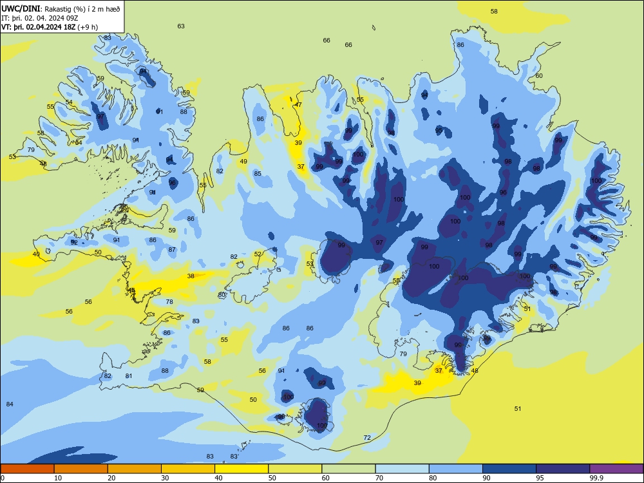Click the map humidity value '38'
The width and height of the screenshot is (644, 483).
[191, 276]
